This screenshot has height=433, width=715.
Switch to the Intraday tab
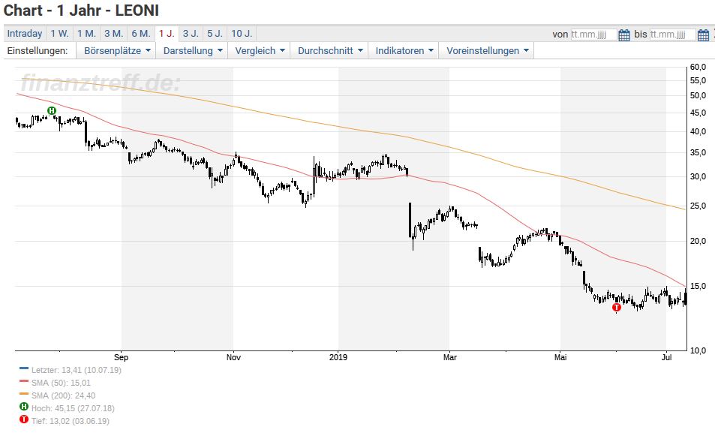[25, 34]
